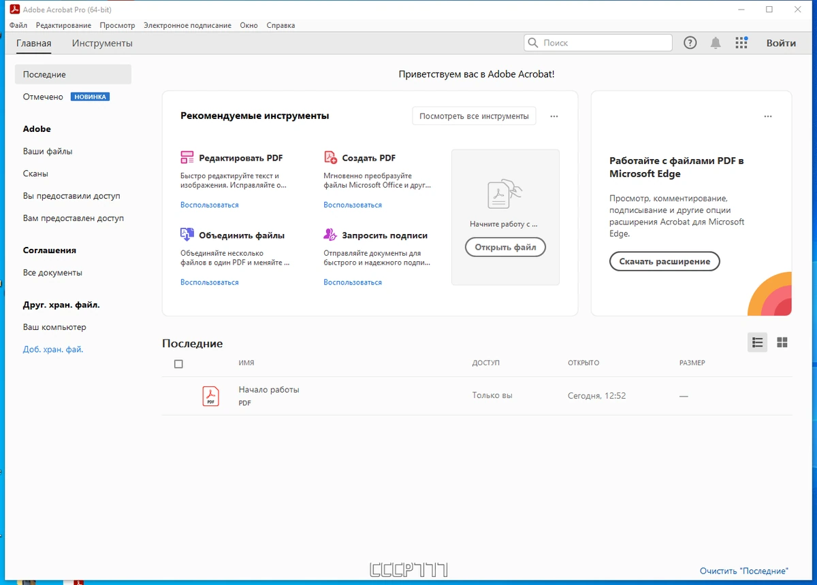The height and width of the screenshot is (585, 817).
Task: Open the apps grid icon in header
Action: (x=741, y=43)
